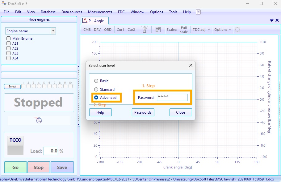Click the green Go button
The height and width of the screenshot is (182, 281).
[x=15, y=167]
